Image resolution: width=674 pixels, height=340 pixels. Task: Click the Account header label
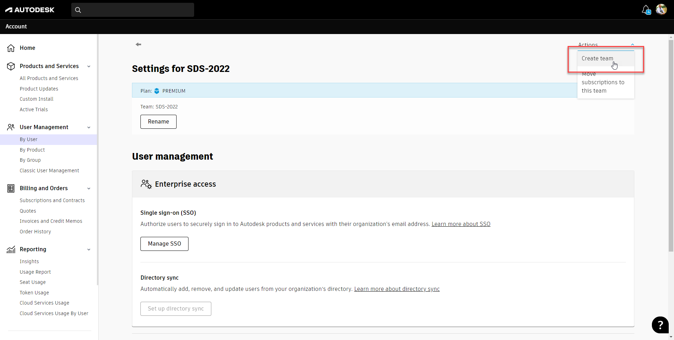pyautogui.click(x=16, y=27)
